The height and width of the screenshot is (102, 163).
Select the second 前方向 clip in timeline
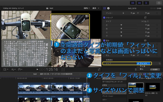(x=67, y=88)
